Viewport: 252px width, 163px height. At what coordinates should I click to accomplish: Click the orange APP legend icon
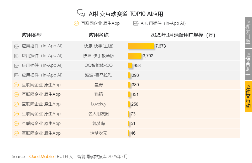tap(76, 23)
